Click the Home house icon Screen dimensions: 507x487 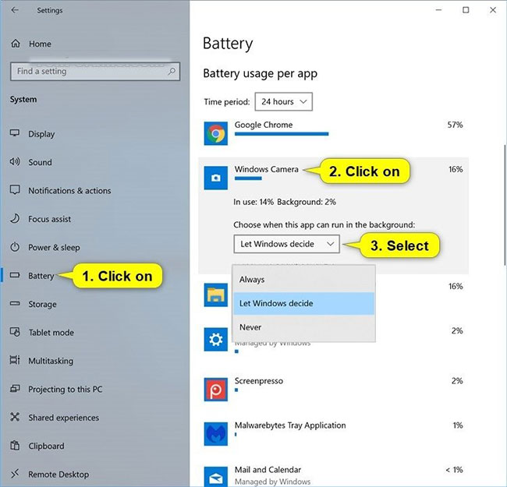click(x=16, y=44)
